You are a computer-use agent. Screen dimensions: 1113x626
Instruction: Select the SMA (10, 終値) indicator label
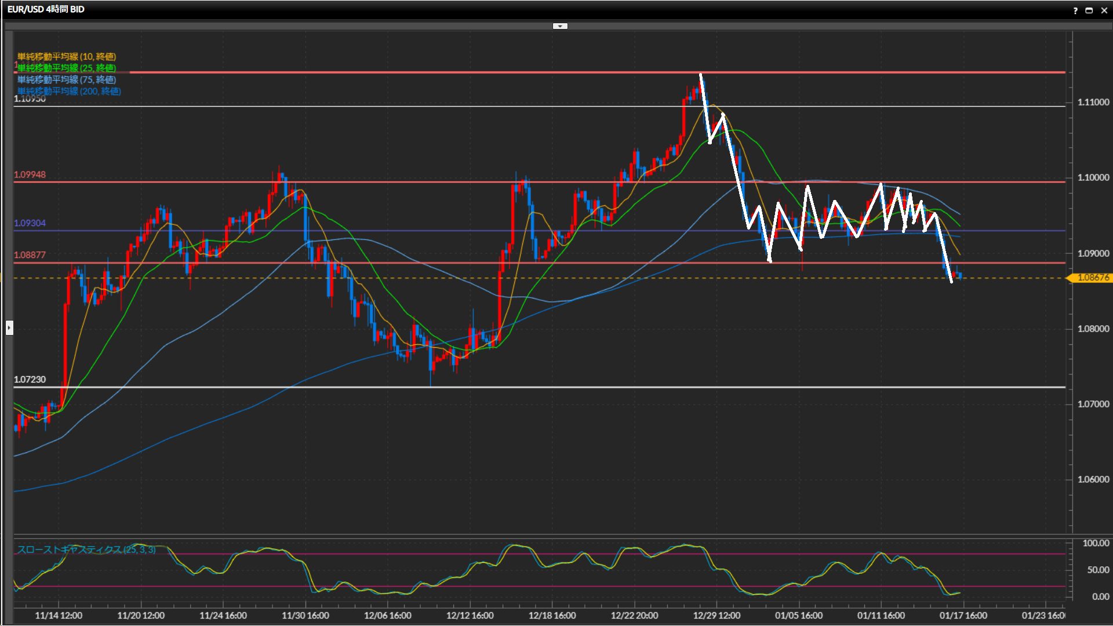coord(67,56)
